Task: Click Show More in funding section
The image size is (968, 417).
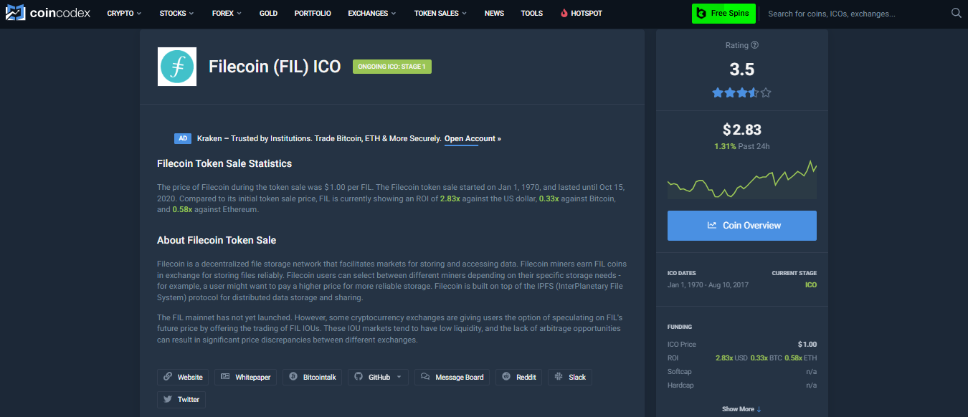Action: point(741,409)
